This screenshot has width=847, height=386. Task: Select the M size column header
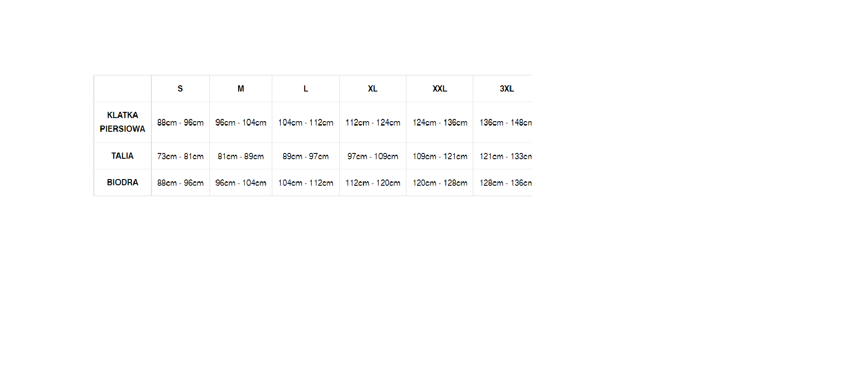click(241, 89)
